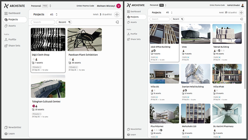Open Dr. Karimi Pharmacy thumbnail
This screenshot has height=140, width=248.
[227, 114]
